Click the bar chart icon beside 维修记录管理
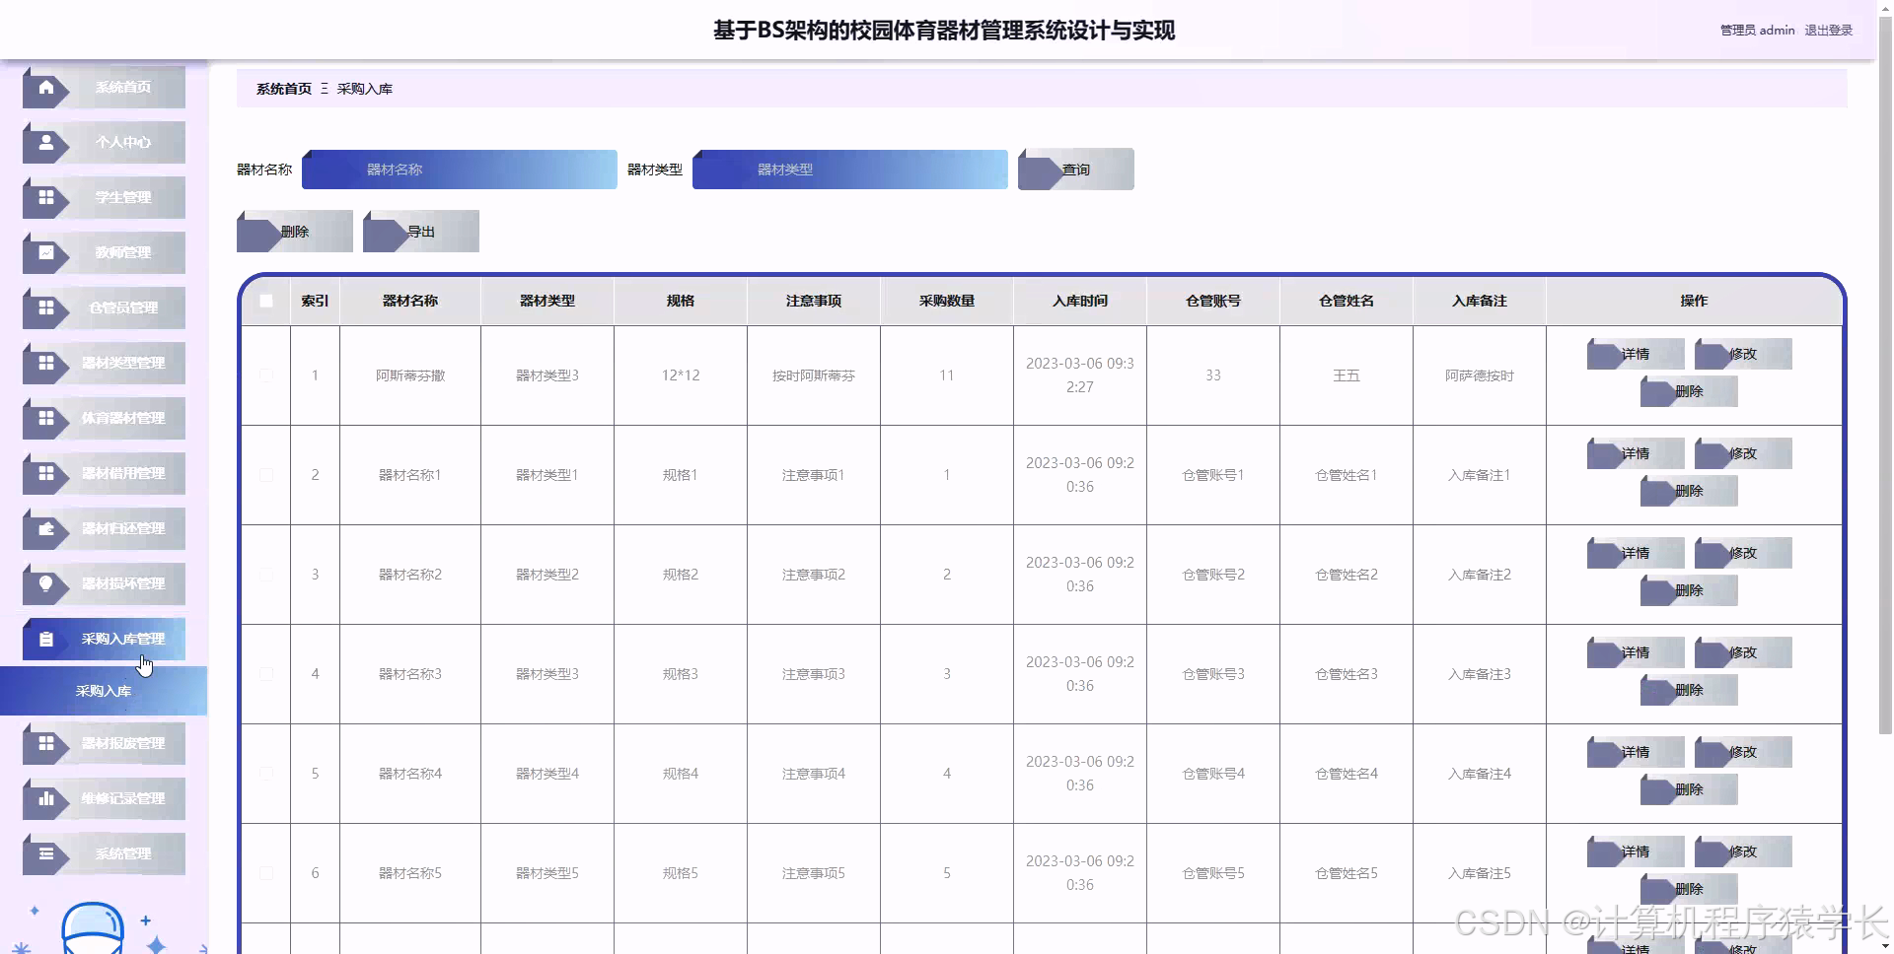The image size is (1894, 954). [45, 799]
